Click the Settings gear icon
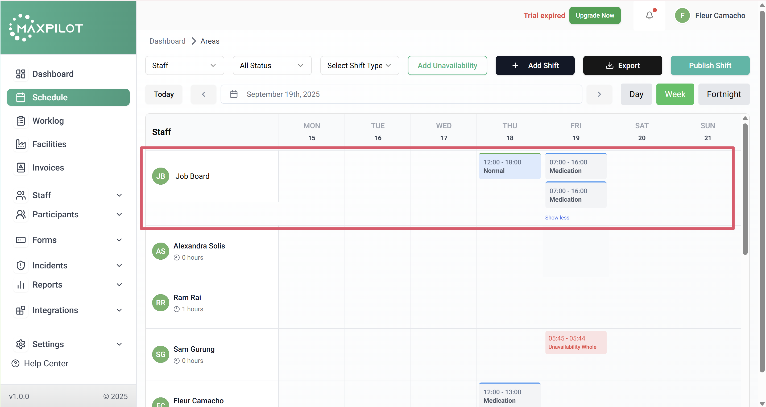This screenshot has height=407, width=766. 20,344
